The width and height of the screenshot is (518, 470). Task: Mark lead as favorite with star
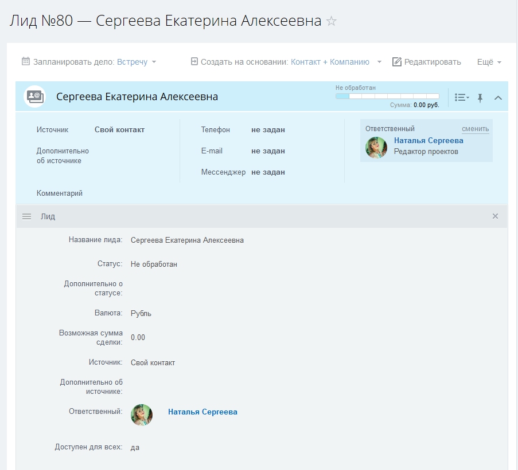coord(331,21)
